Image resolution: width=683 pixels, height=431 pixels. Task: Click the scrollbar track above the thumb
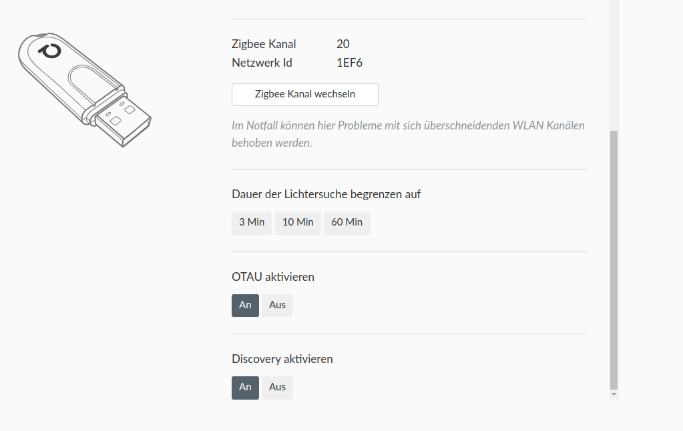614,67
